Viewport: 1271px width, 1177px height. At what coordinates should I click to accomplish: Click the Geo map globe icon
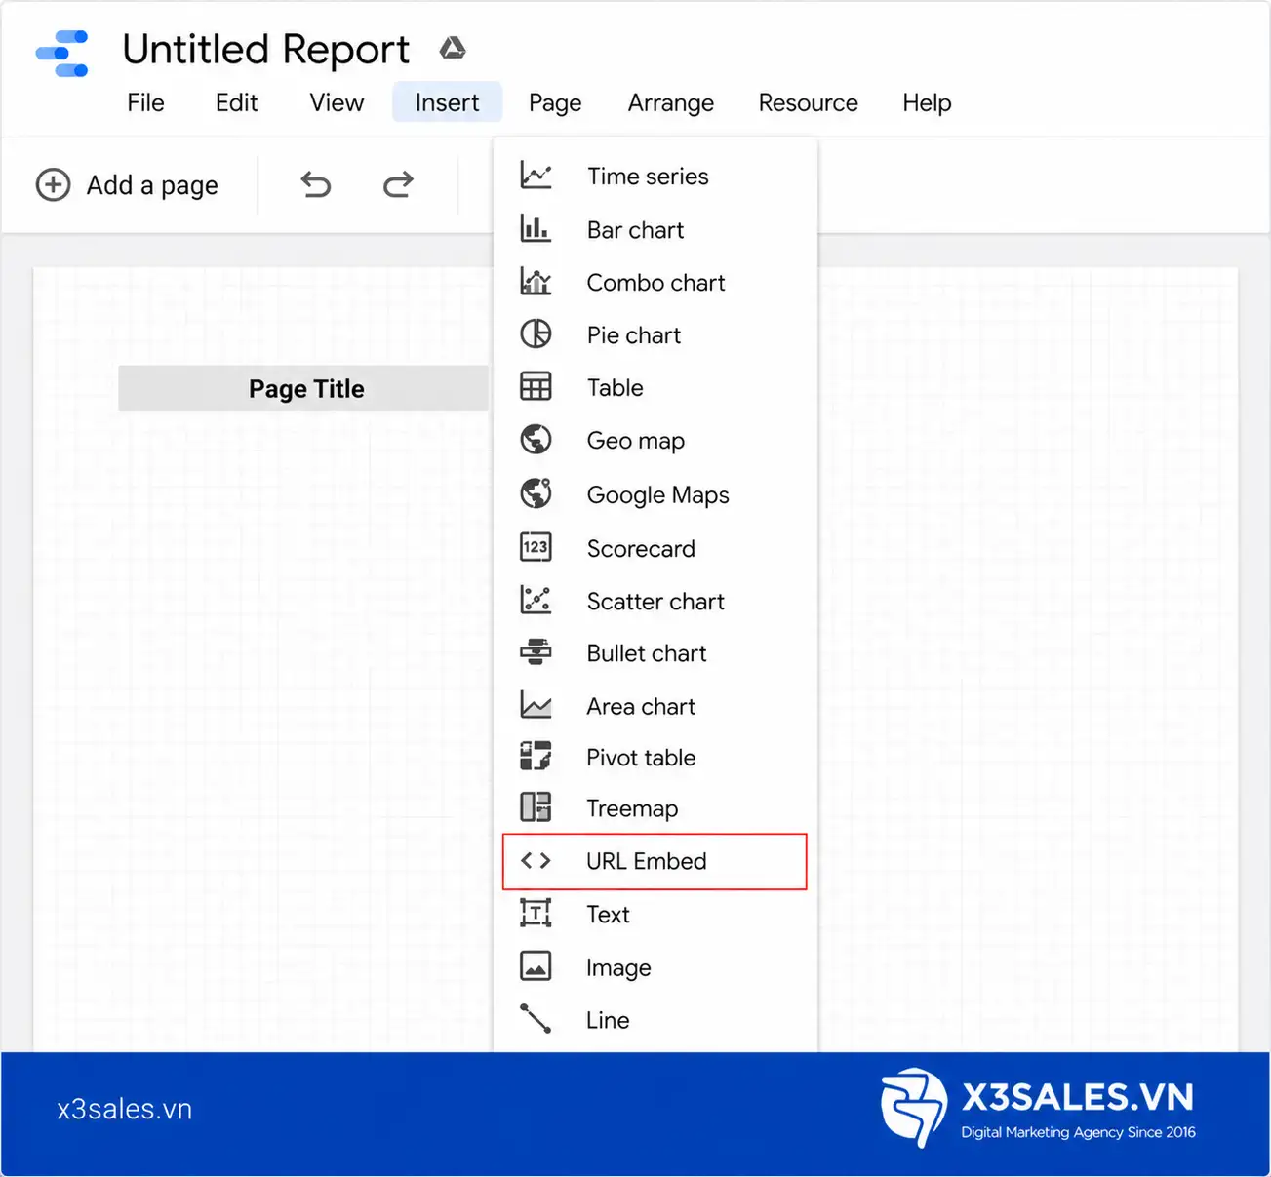pyautogui.click(x=536, y=440)
